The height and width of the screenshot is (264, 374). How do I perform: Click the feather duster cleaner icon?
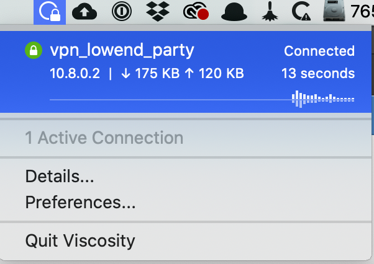pos(270,11)
